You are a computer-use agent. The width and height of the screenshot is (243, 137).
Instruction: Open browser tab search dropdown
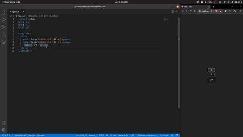(232, 7)
